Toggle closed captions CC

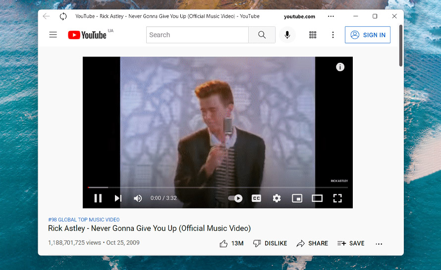pyautogui.click(x=256, y=198)
